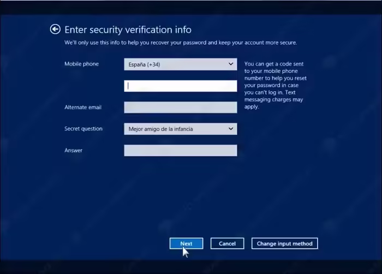The width and height of the screenshot is (382, 274).
Task: Click the 'Enter security verification info' heading
Action: coord(128,29)
